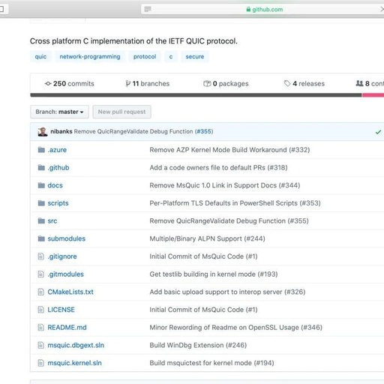Click the src folder icon
The height and width of the screenshot is (384, 384).
41,220
